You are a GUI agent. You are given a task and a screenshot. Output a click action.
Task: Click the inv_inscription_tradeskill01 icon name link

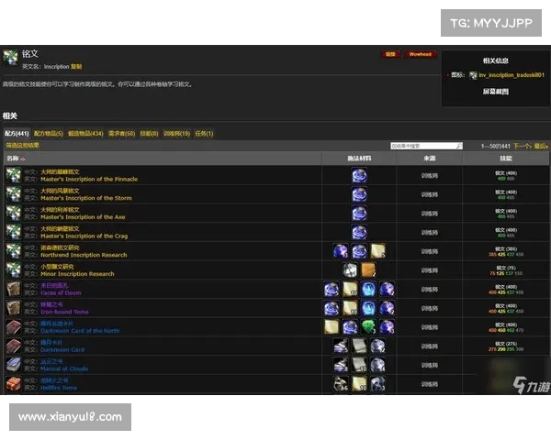(x=512, y=75)
